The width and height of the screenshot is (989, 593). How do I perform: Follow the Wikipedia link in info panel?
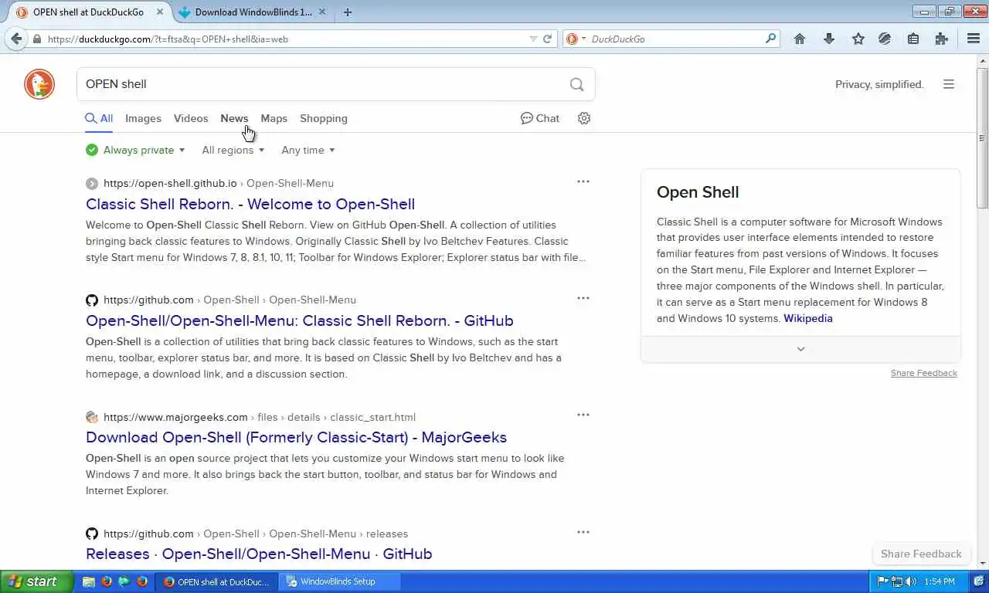[808, 318]
